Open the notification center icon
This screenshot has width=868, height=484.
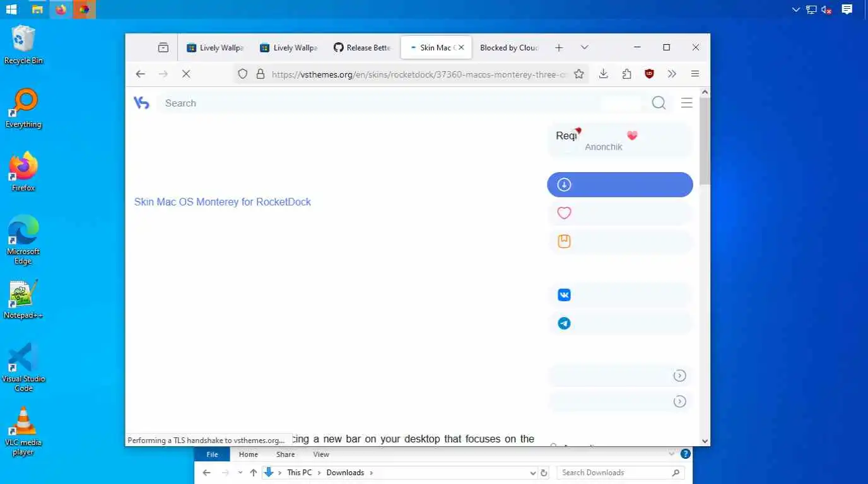pyautogui.click(x=847, y=9)
